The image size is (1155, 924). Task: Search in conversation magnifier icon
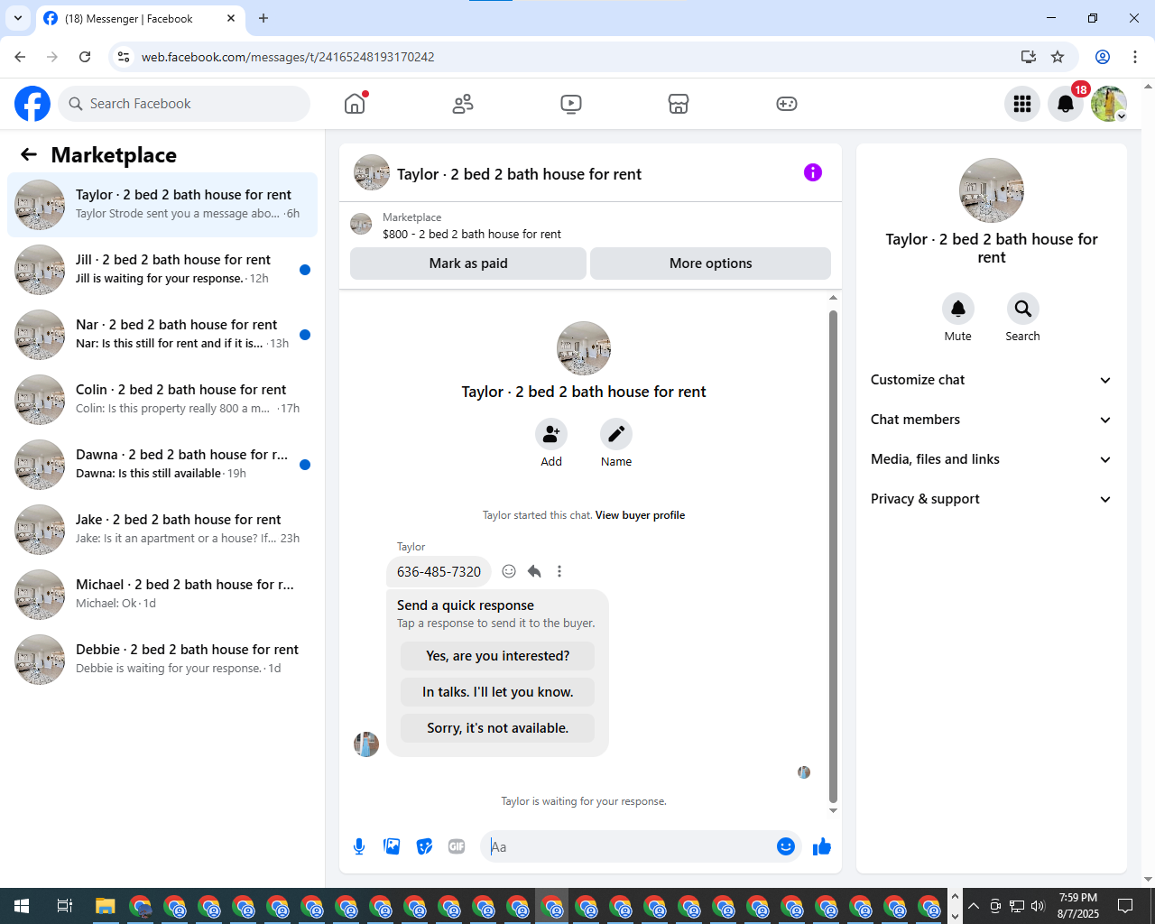point(1023,309)
